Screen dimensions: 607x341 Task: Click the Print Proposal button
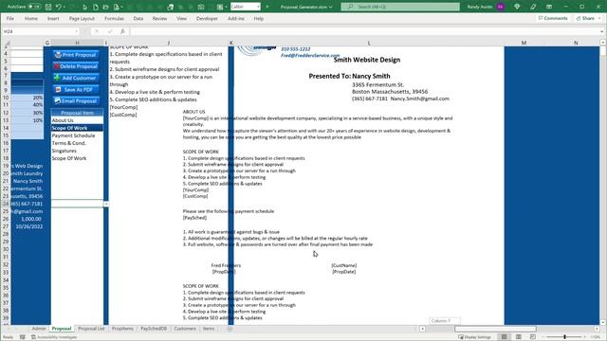(x=76, y=55)
